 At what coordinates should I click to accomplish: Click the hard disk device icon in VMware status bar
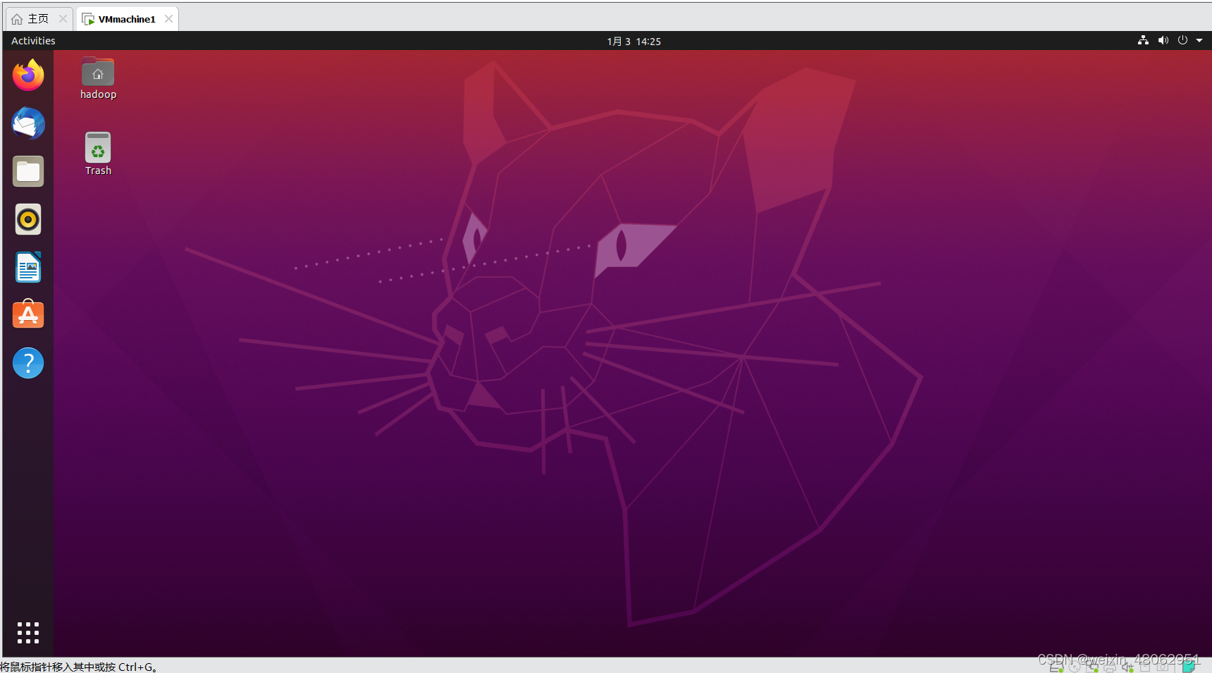pyautogui.click(x=1056, y=666)
